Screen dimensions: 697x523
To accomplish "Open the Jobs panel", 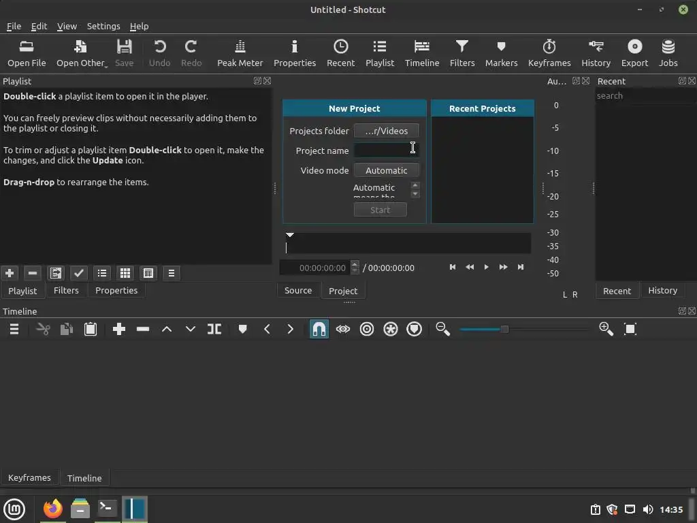I will 668,53.
